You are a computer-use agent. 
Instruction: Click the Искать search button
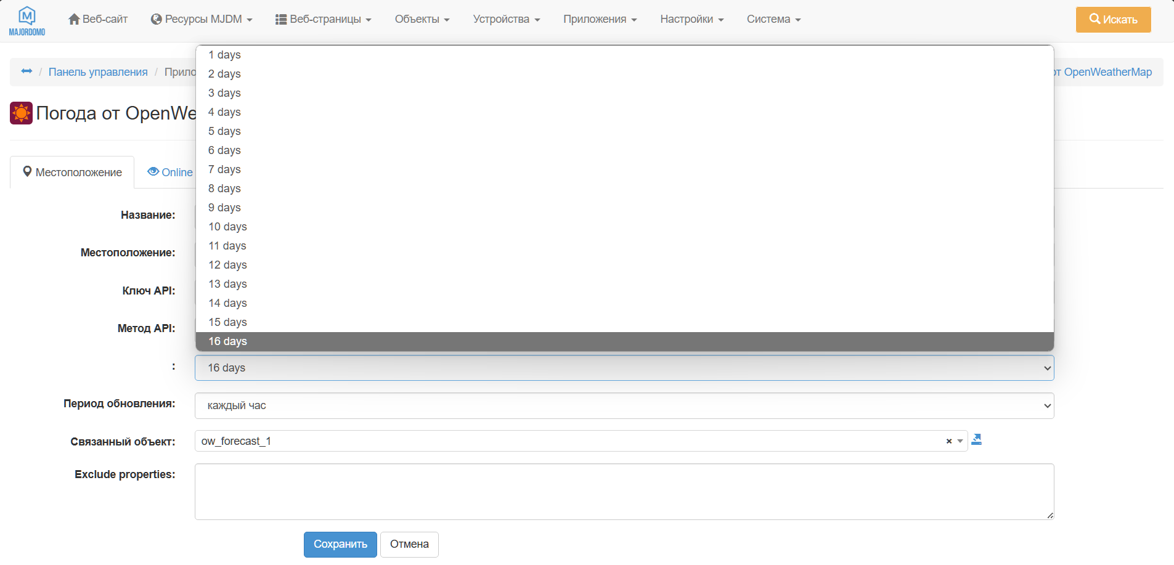(1113, 20)
